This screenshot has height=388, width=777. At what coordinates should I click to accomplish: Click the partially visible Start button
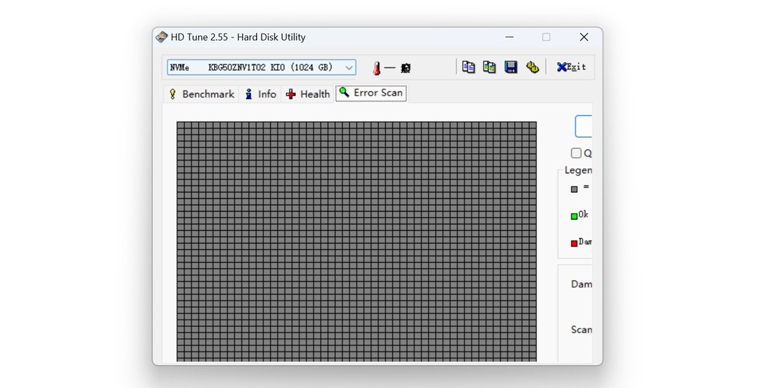583,126
